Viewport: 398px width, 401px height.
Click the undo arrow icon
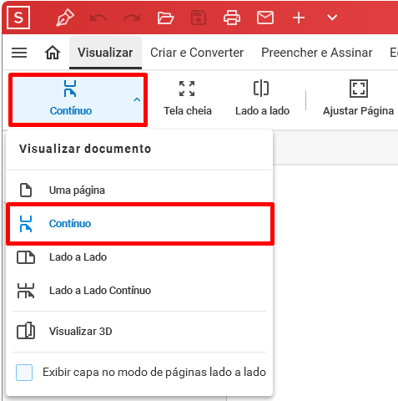[x=98, y=18]
